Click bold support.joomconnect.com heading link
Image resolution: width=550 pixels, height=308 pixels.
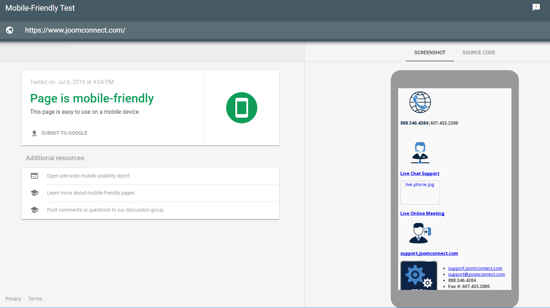coord(429,253)
